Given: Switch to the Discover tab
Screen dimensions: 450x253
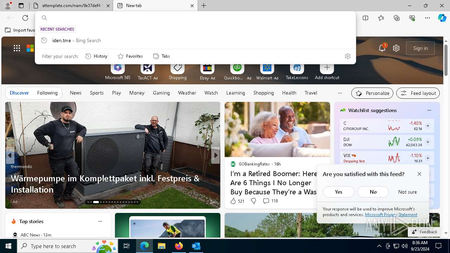Looking at the screenshot, I should click(19, 93).
